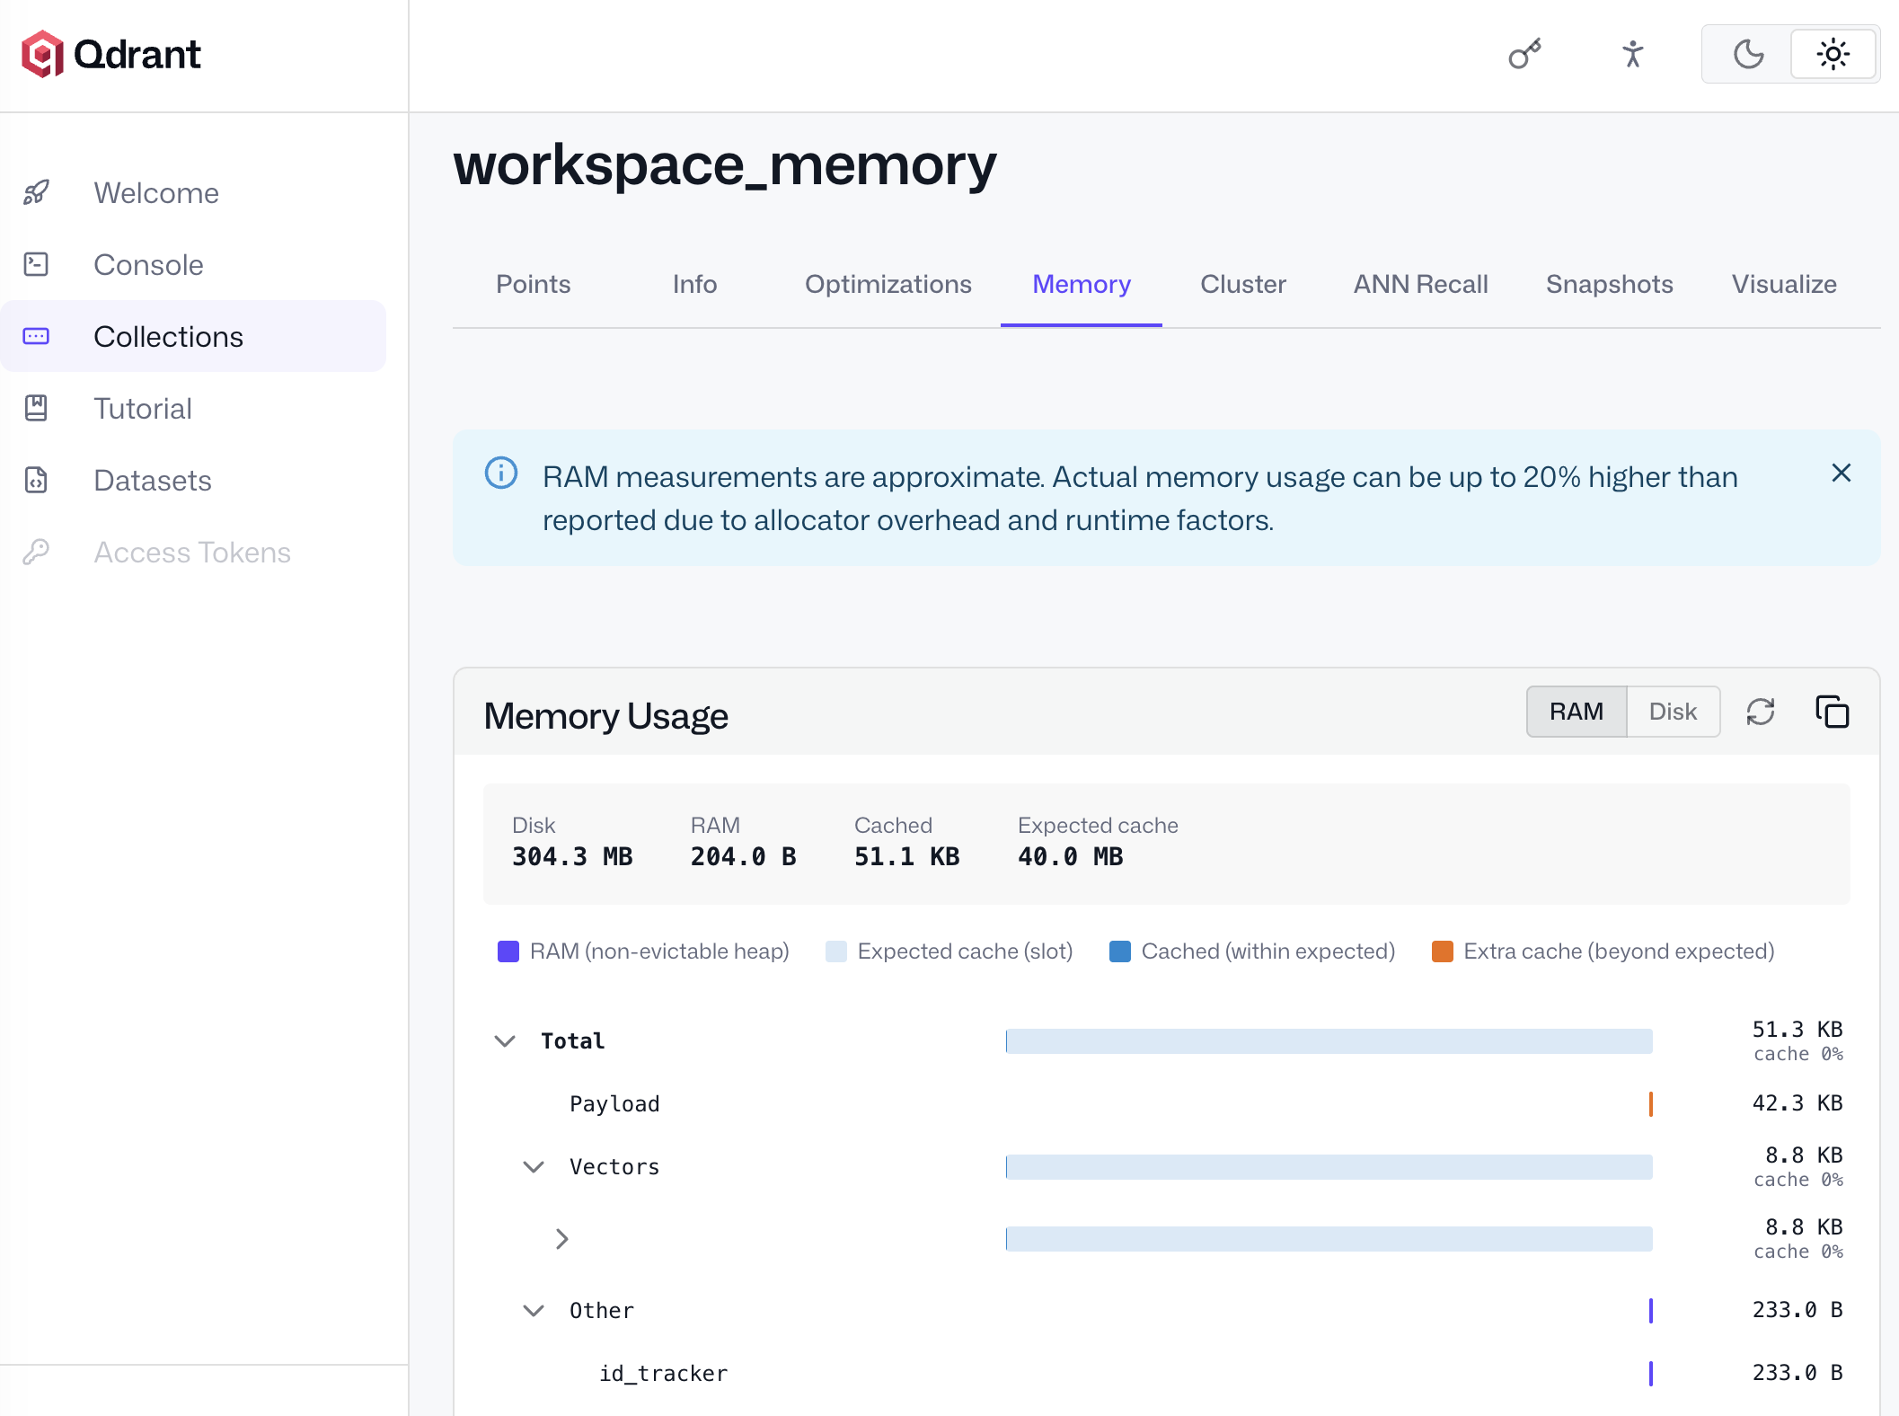
Task: Open API key settings icon
Action: pyautogui.click(x=1524, y=54)
